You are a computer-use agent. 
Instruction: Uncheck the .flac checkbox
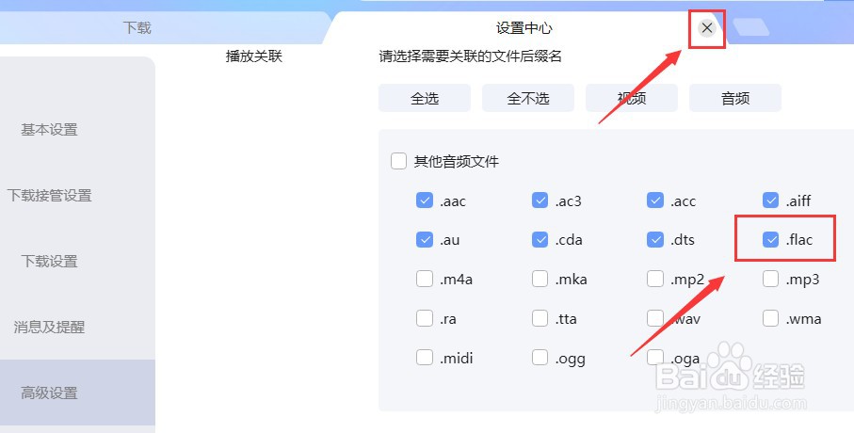pos(770,239)
